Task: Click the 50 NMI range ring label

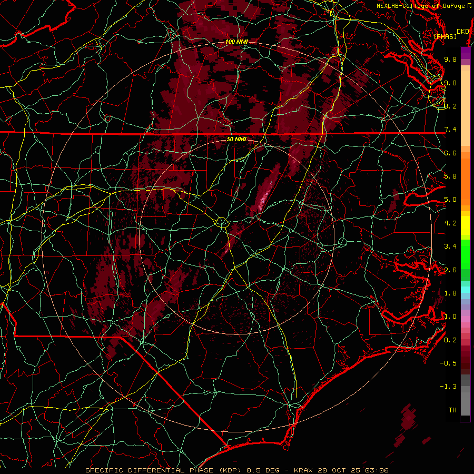Action: coord(236,139)
